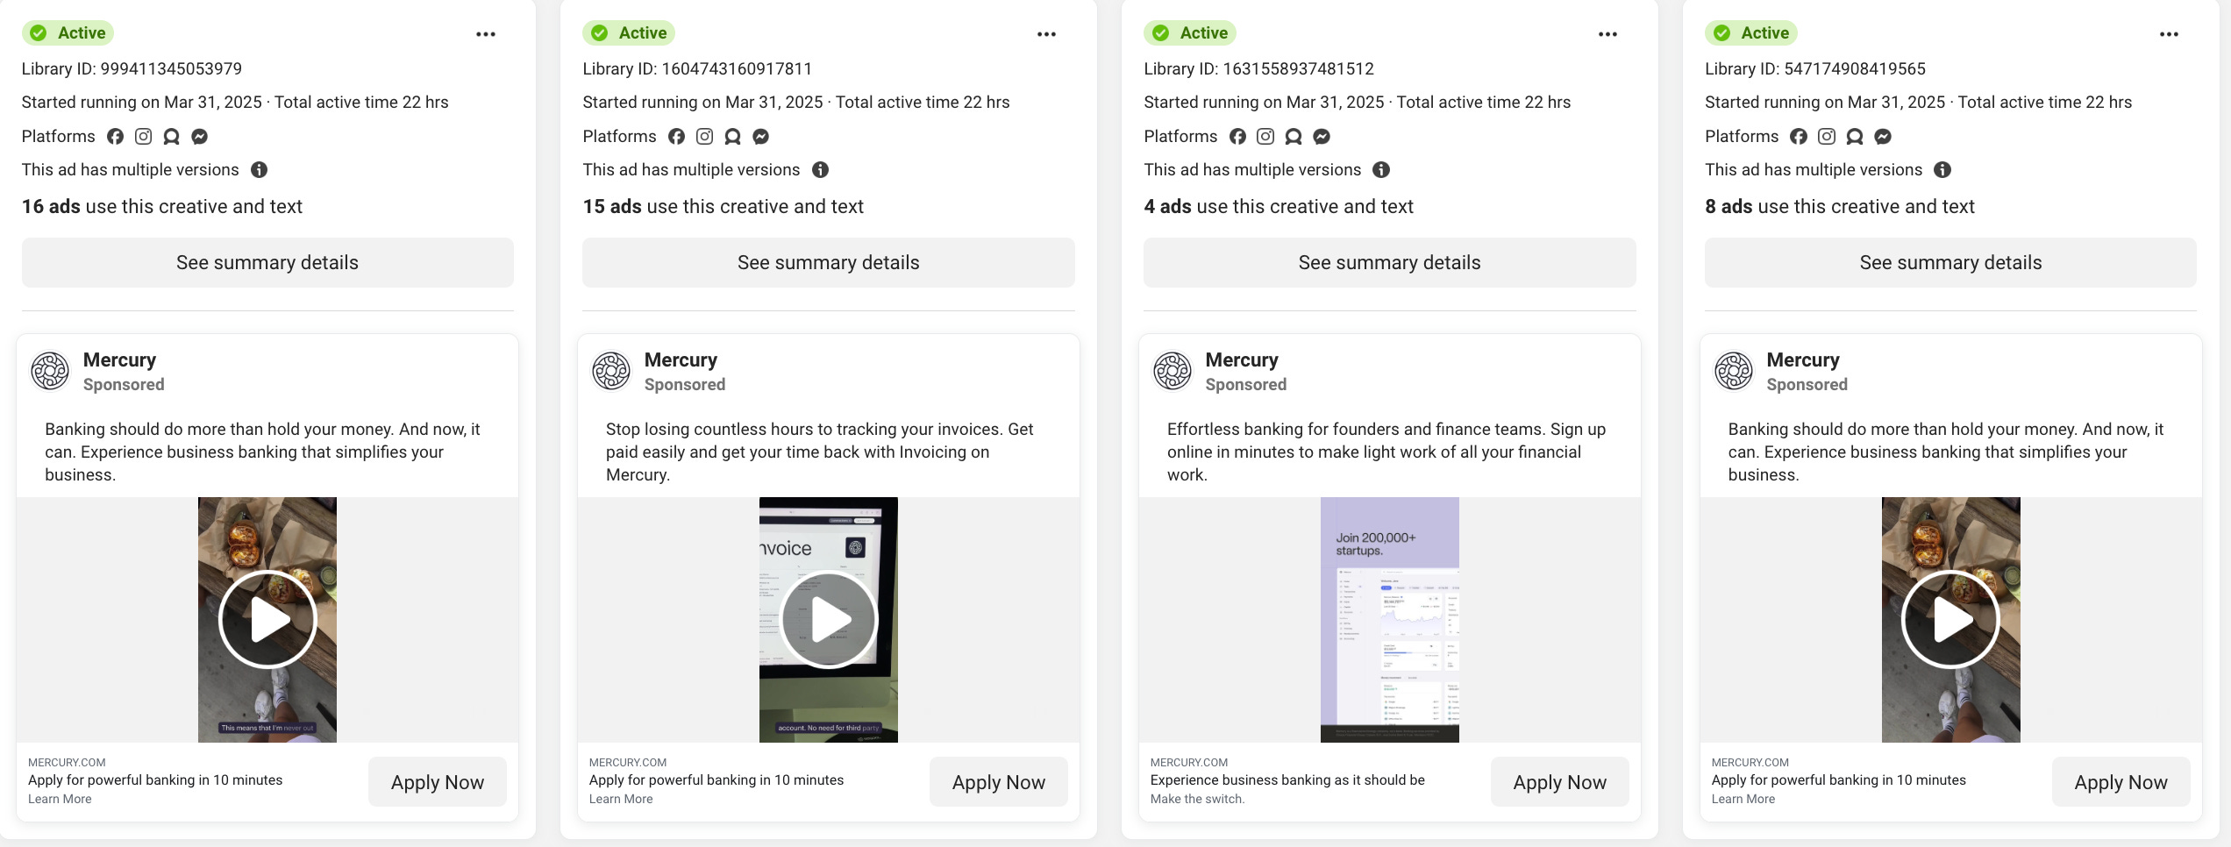Click Mercury logo avatar on the invoicing ad
The height and width of the screenshot is (847, 2231).
pyautogui.click(x=611, y=371)
